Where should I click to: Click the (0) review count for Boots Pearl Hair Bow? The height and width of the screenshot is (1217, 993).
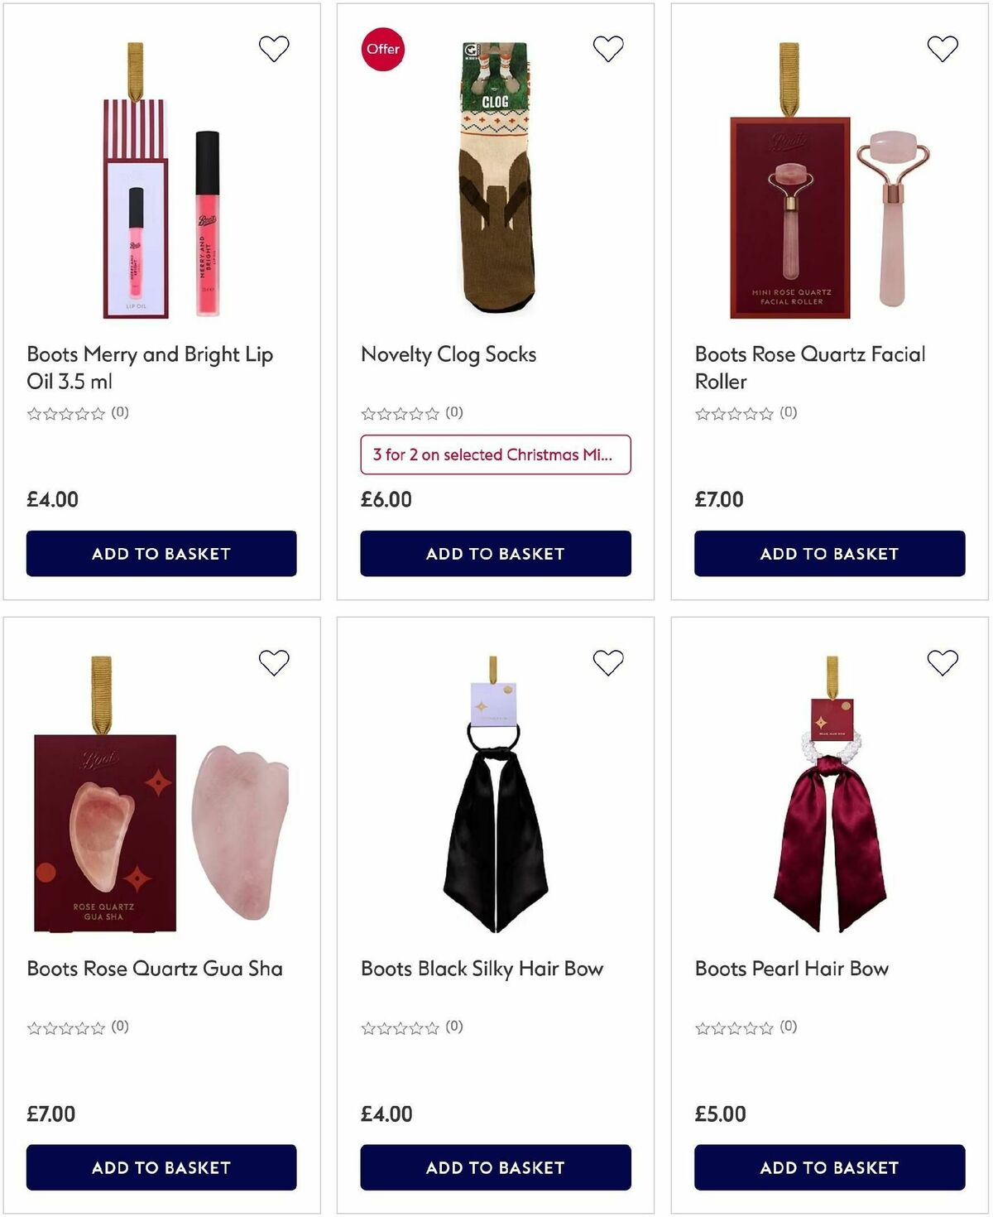coord(787,1026)
